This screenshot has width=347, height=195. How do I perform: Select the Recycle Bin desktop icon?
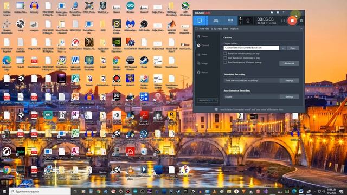coord(144,153)
